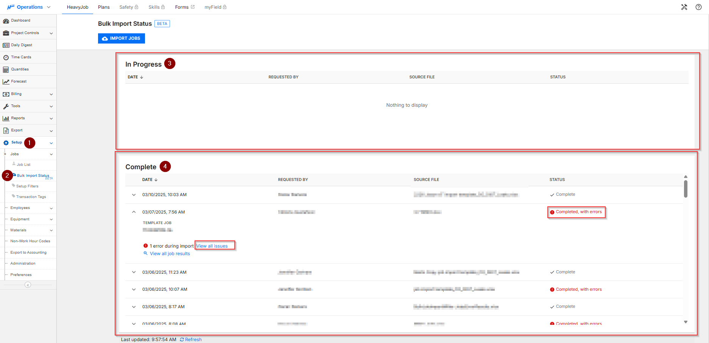Screen dimensions: 709x343
Task: Open the myField tab
Action: [215, 7]
